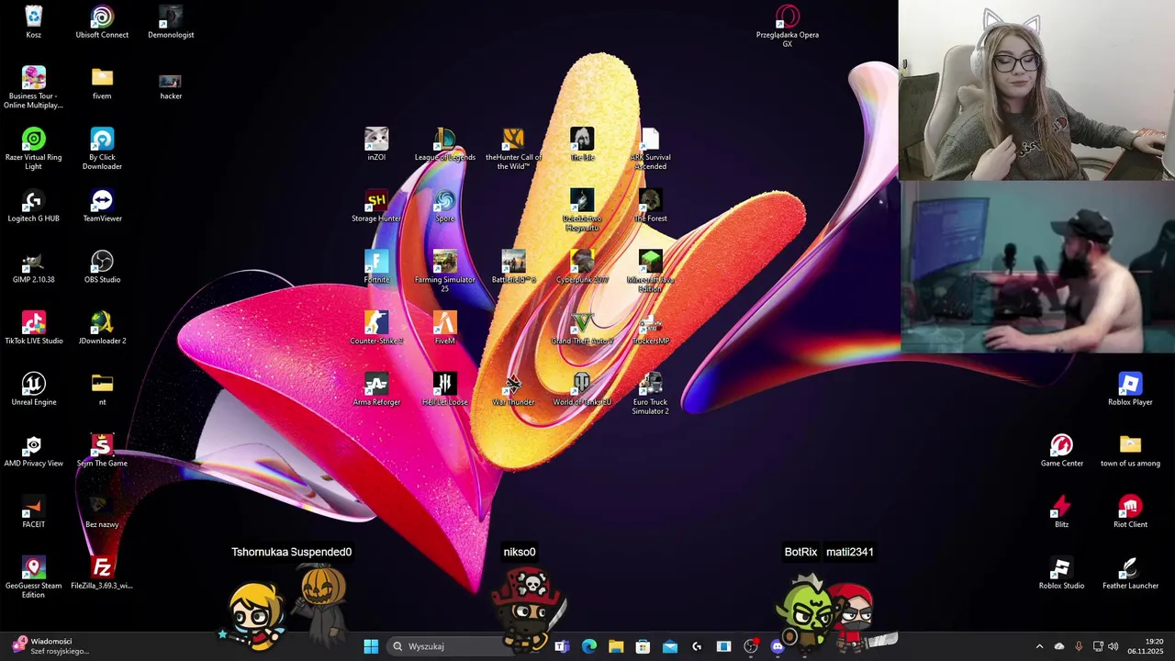1175x661 pixels.
Task: Open the Wiadomości news widget
Action: pyautogui.click(x=51, y=646)
